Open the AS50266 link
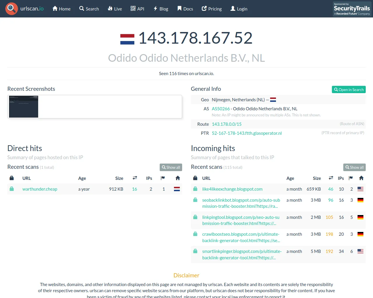 [221, 109]
